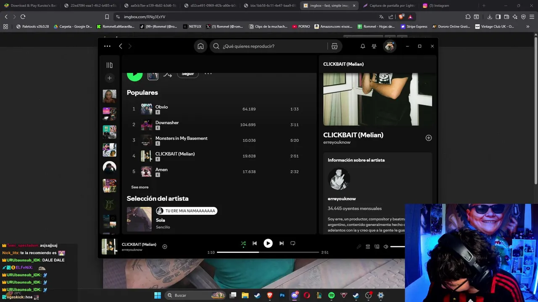Open connect to a device icon
Screen dimensions: 538x302
(x=377, y=247)
